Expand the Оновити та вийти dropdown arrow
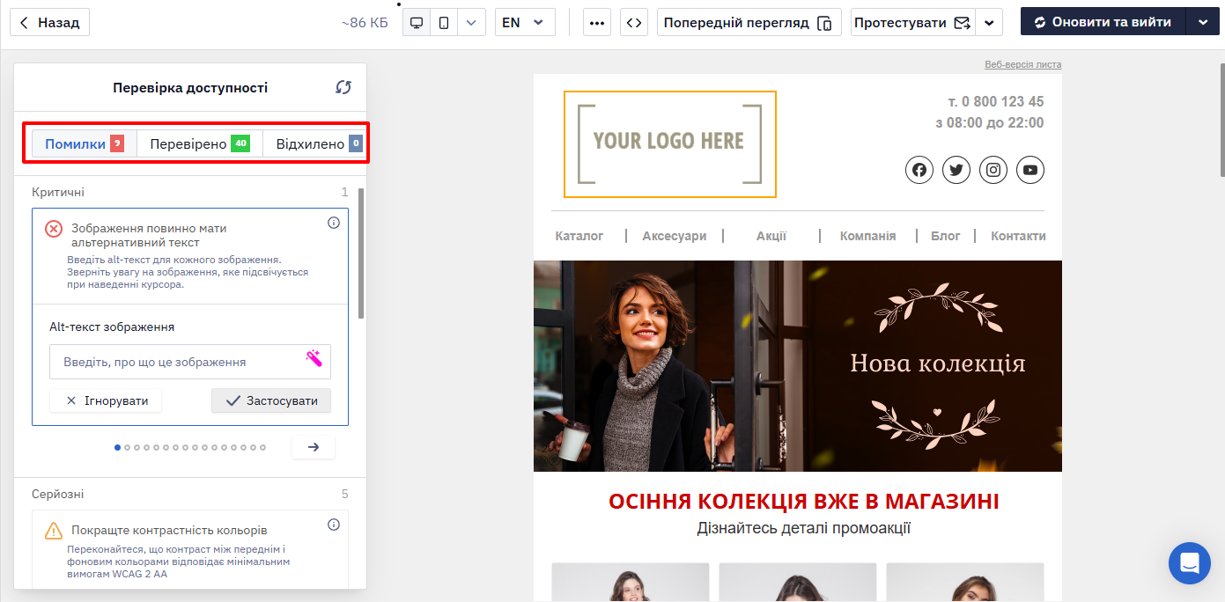The height and width of the screenshot is (602, 1225). click(x=1202, y=22)
